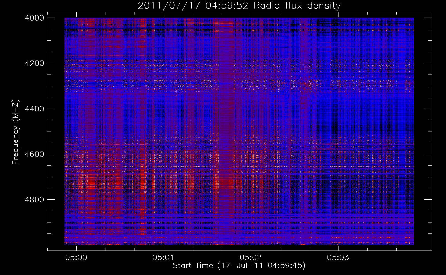Click the plot title "2011/07/17 04:59:52 Radio flux density"
The image size is (446, 275).
click(239, 5)
